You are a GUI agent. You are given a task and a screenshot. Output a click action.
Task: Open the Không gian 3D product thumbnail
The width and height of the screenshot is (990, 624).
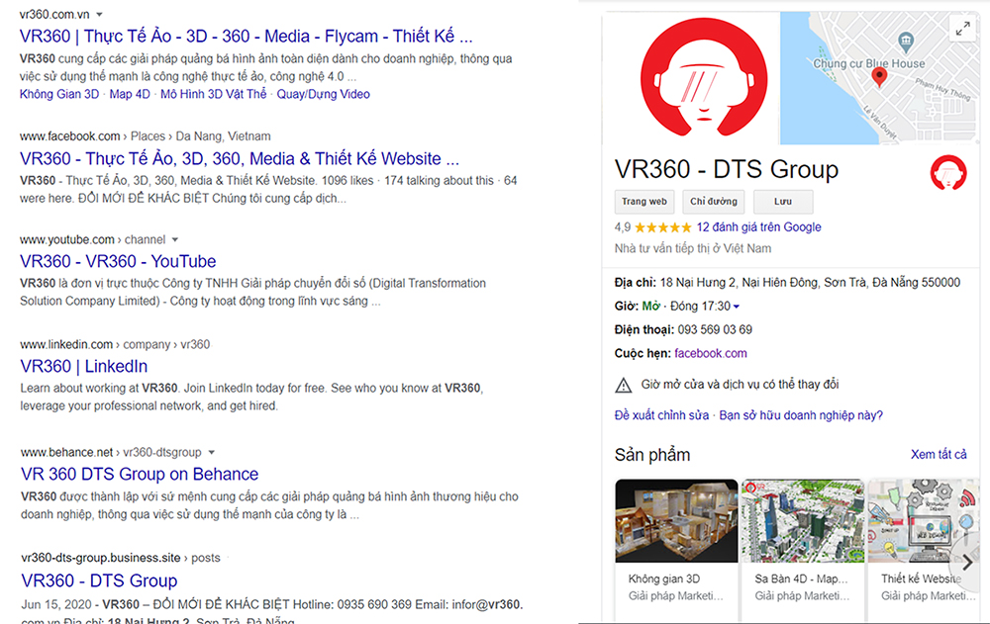pyautogui.click(x=676, y=520)
